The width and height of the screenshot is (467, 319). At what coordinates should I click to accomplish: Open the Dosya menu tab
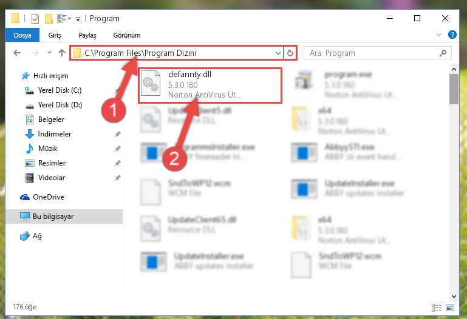click(x=22, y=35)
